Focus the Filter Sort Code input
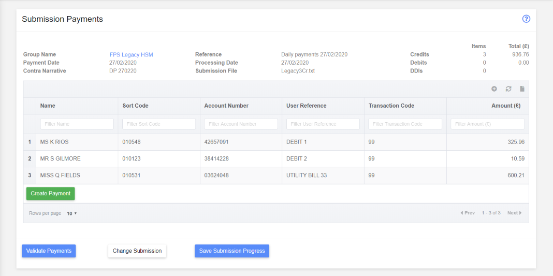 coord(159,124)
